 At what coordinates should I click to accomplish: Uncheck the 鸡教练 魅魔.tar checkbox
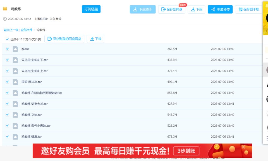7,136
